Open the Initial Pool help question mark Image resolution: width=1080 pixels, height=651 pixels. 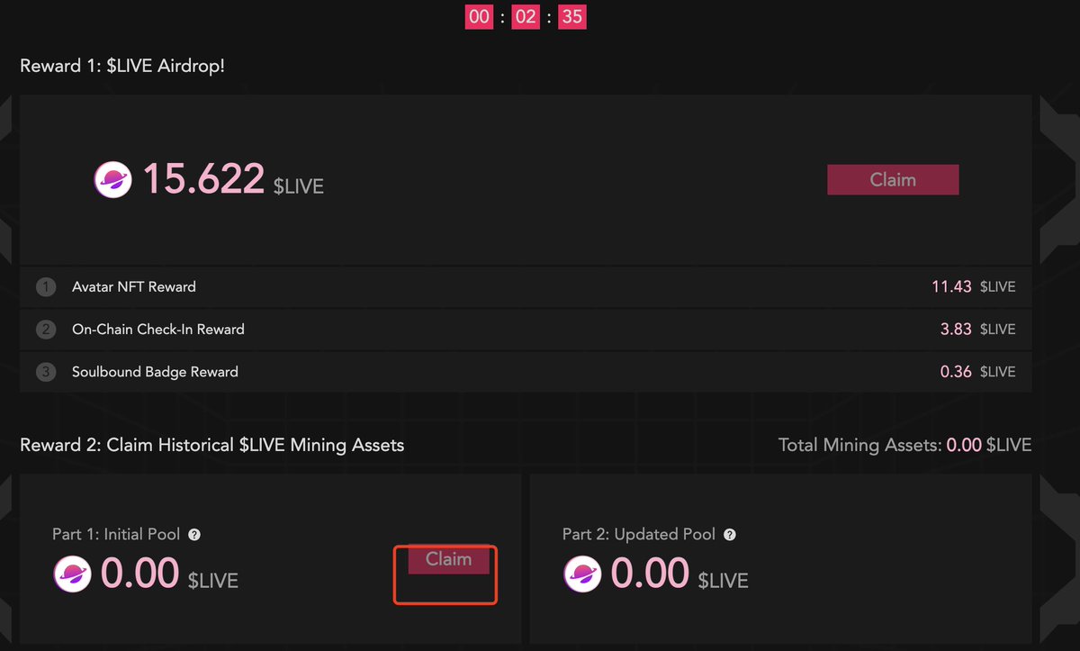[x=194, y=535]
